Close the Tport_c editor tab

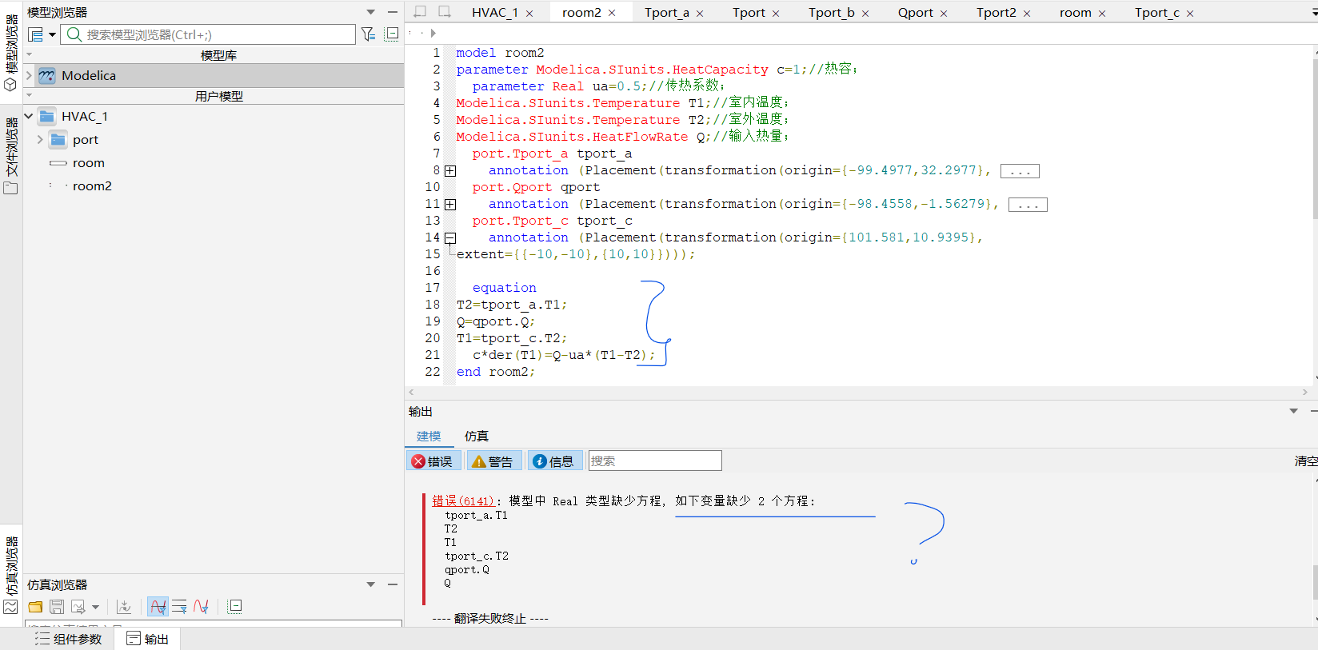[1190, 13]
